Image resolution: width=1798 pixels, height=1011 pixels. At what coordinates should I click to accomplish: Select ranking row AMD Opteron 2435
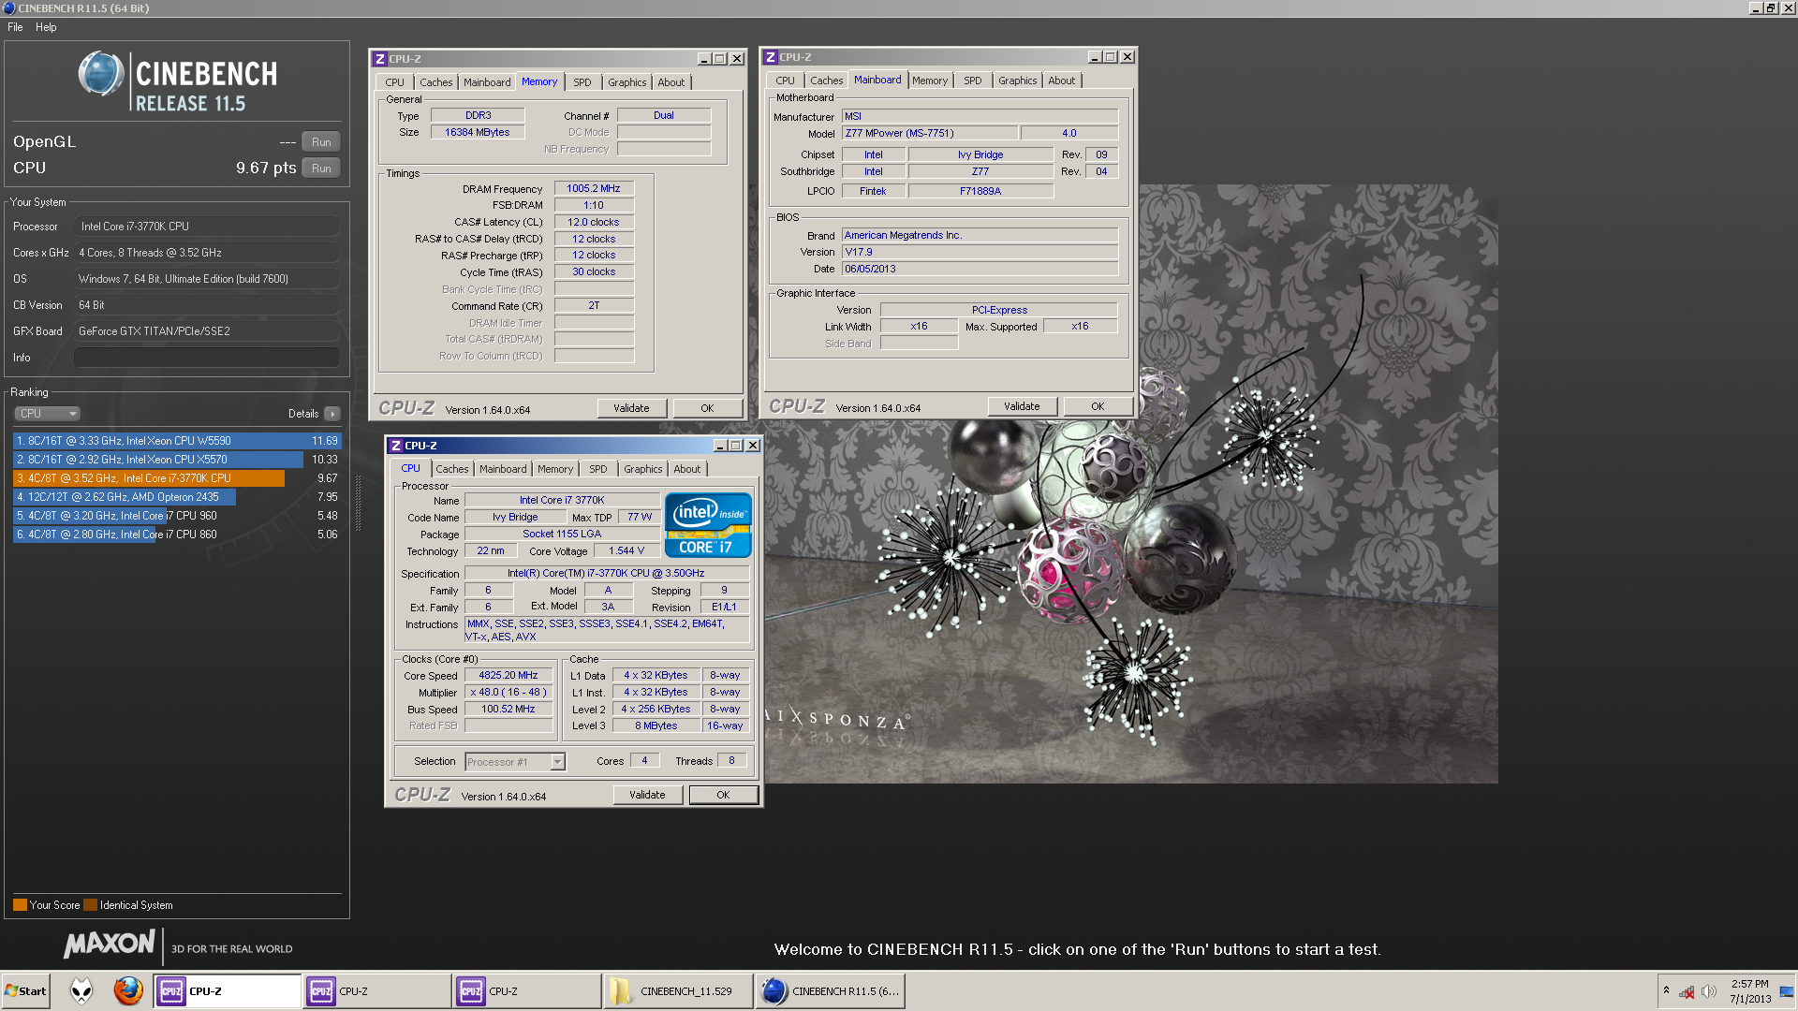[177, 497]
